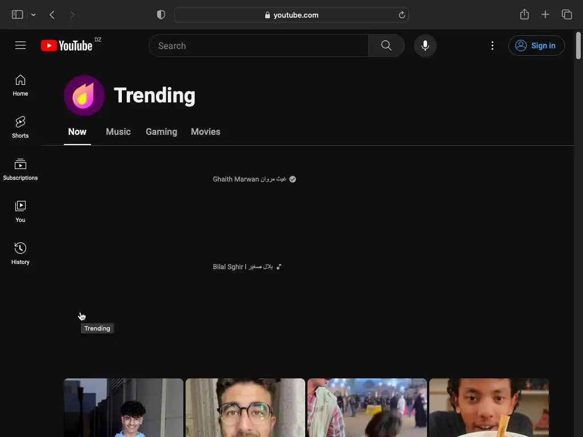
Task: Open the short with man wearing glasses
Action: point(245,407)
